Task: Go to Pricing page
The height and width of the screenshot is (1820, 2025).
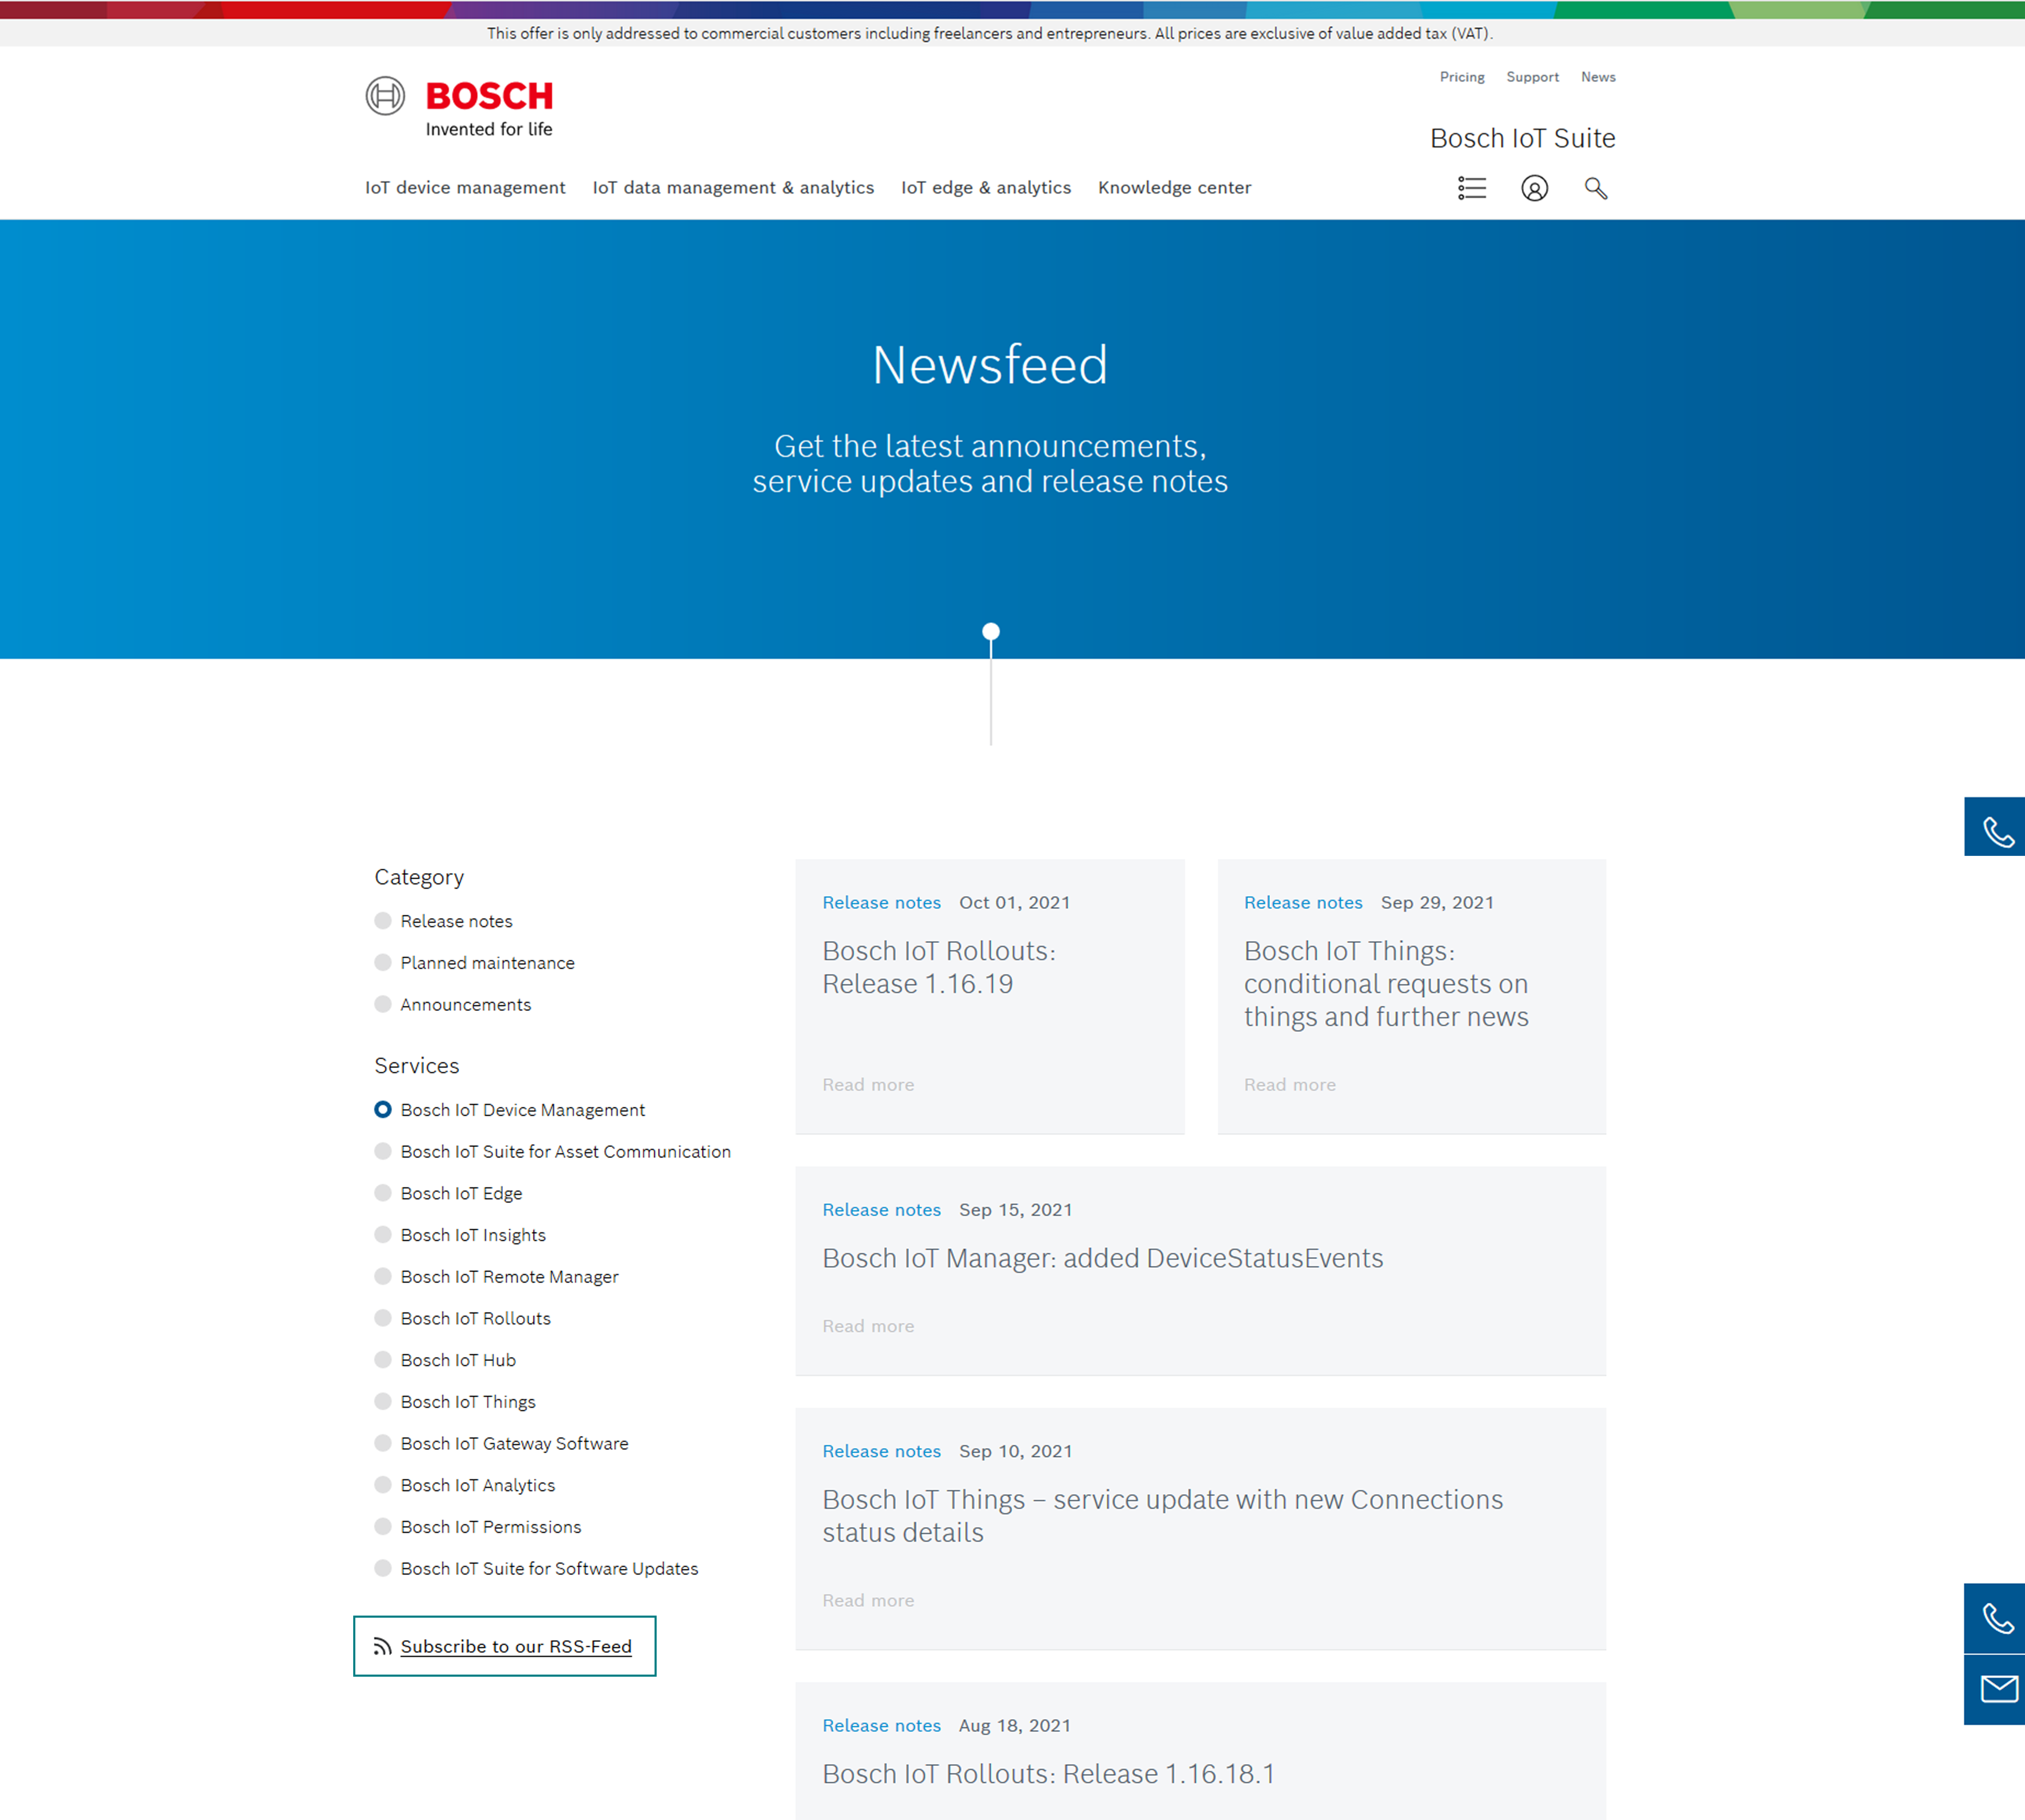Action: [1462, 77]
